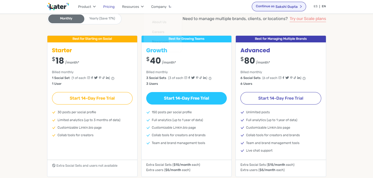This screenshot has width=373, height=178.
Task: Click the help icon beside Growth social sets
Action: point(210,78)
